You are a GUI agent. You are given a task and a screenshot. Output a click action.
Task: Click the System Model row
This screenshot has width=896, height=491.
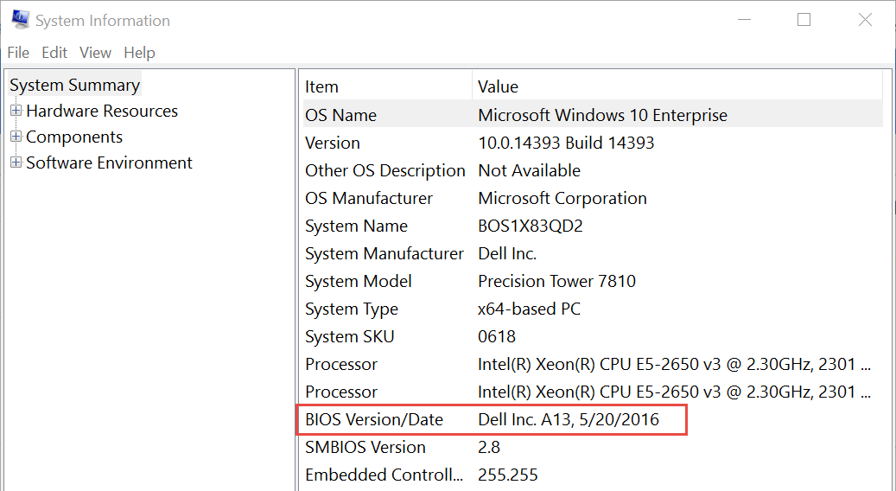(358, 282)
